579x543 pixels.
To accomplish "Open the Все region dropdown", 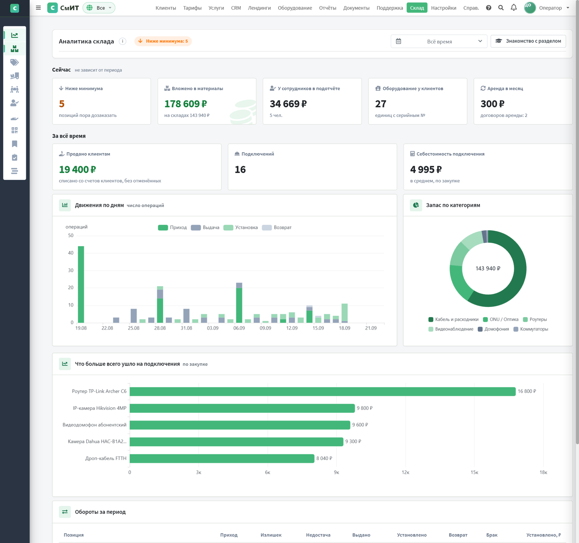I will click(x=99, y=8).
